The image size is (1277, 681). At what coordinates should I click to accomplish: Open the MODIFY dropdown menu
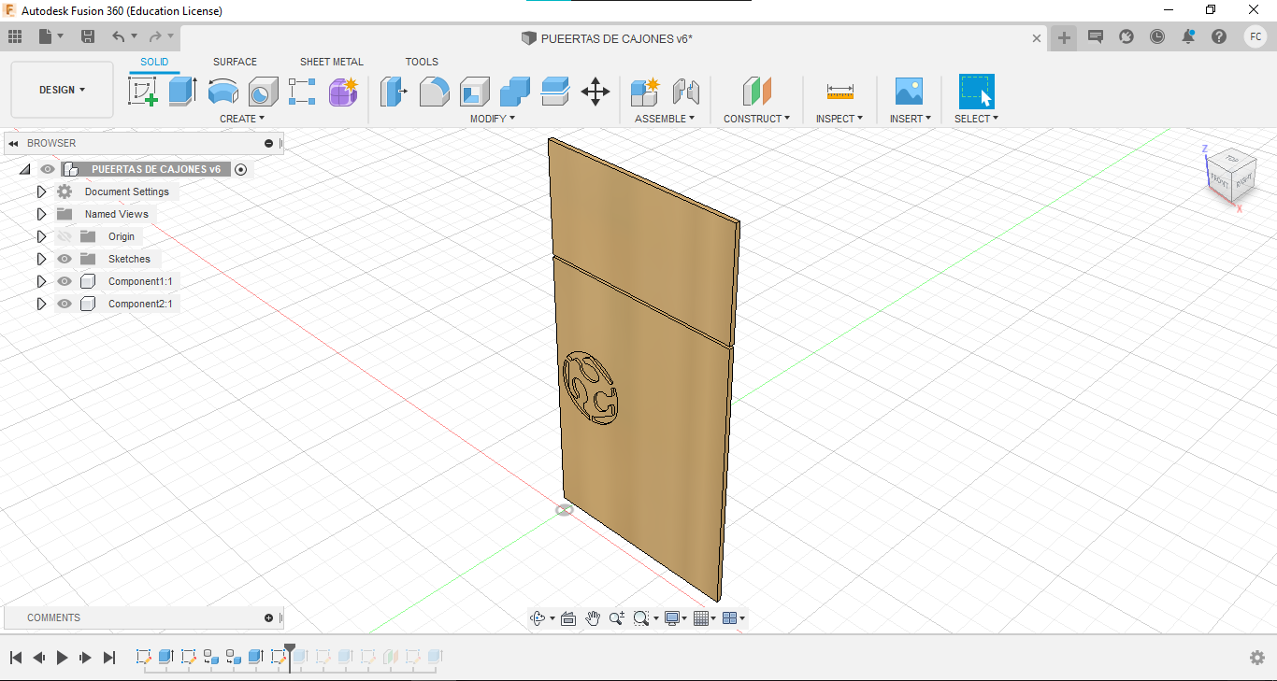pos(493,119)
